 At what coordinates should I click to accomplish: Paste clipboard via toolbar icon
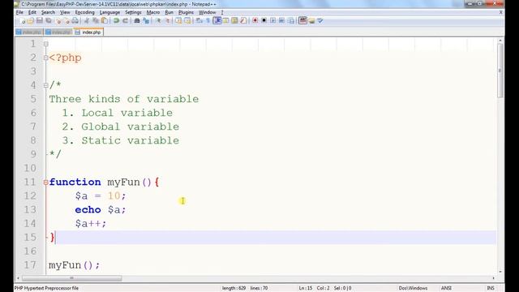click(x=105, y=21)
